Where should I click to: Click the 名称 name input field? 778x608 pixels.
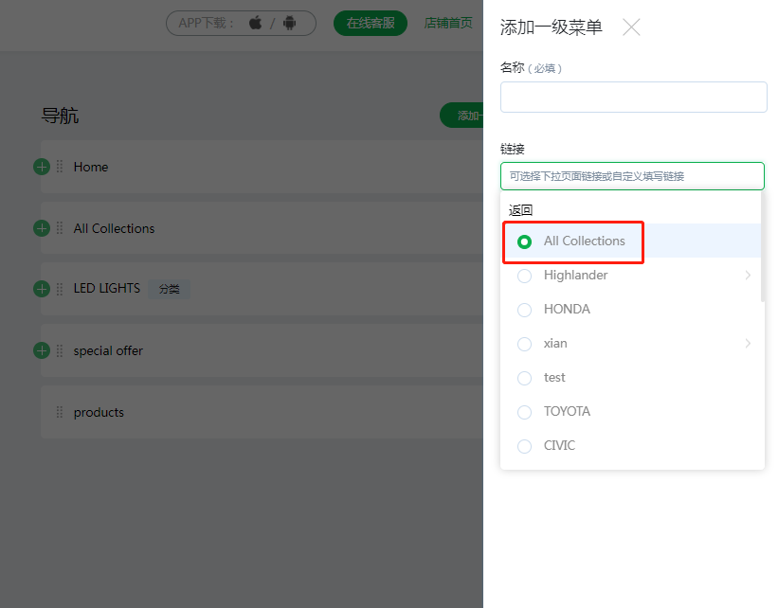point(634,98)
